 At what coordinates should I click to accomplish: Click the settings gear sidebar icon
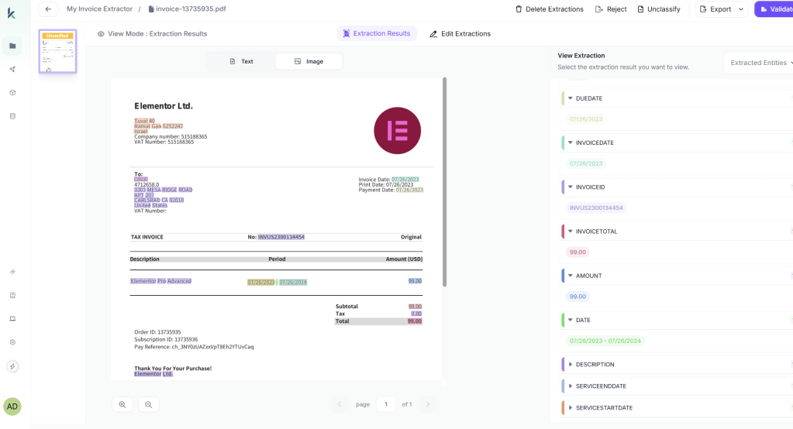pyautogui.click(x=12, y=341)
